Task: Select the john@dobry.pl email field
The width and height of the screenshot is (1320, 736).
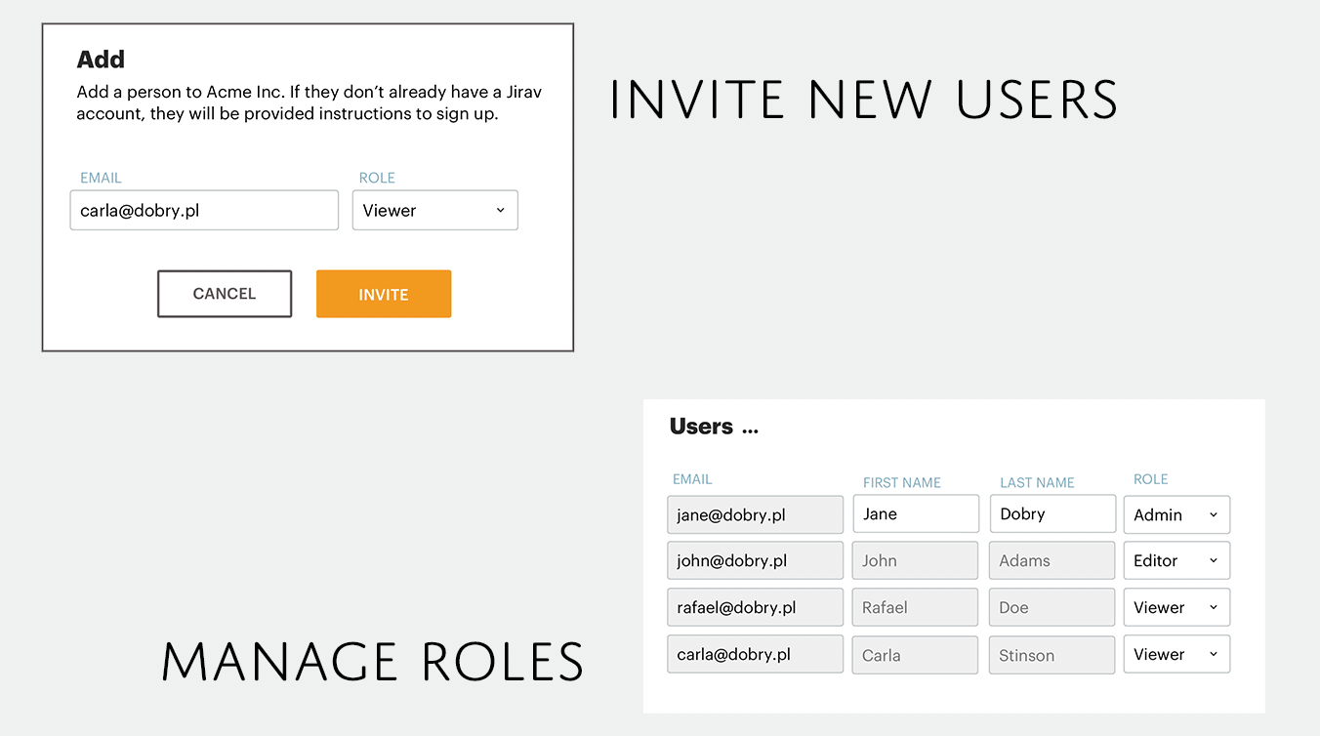Action: [x=755, y=560]
